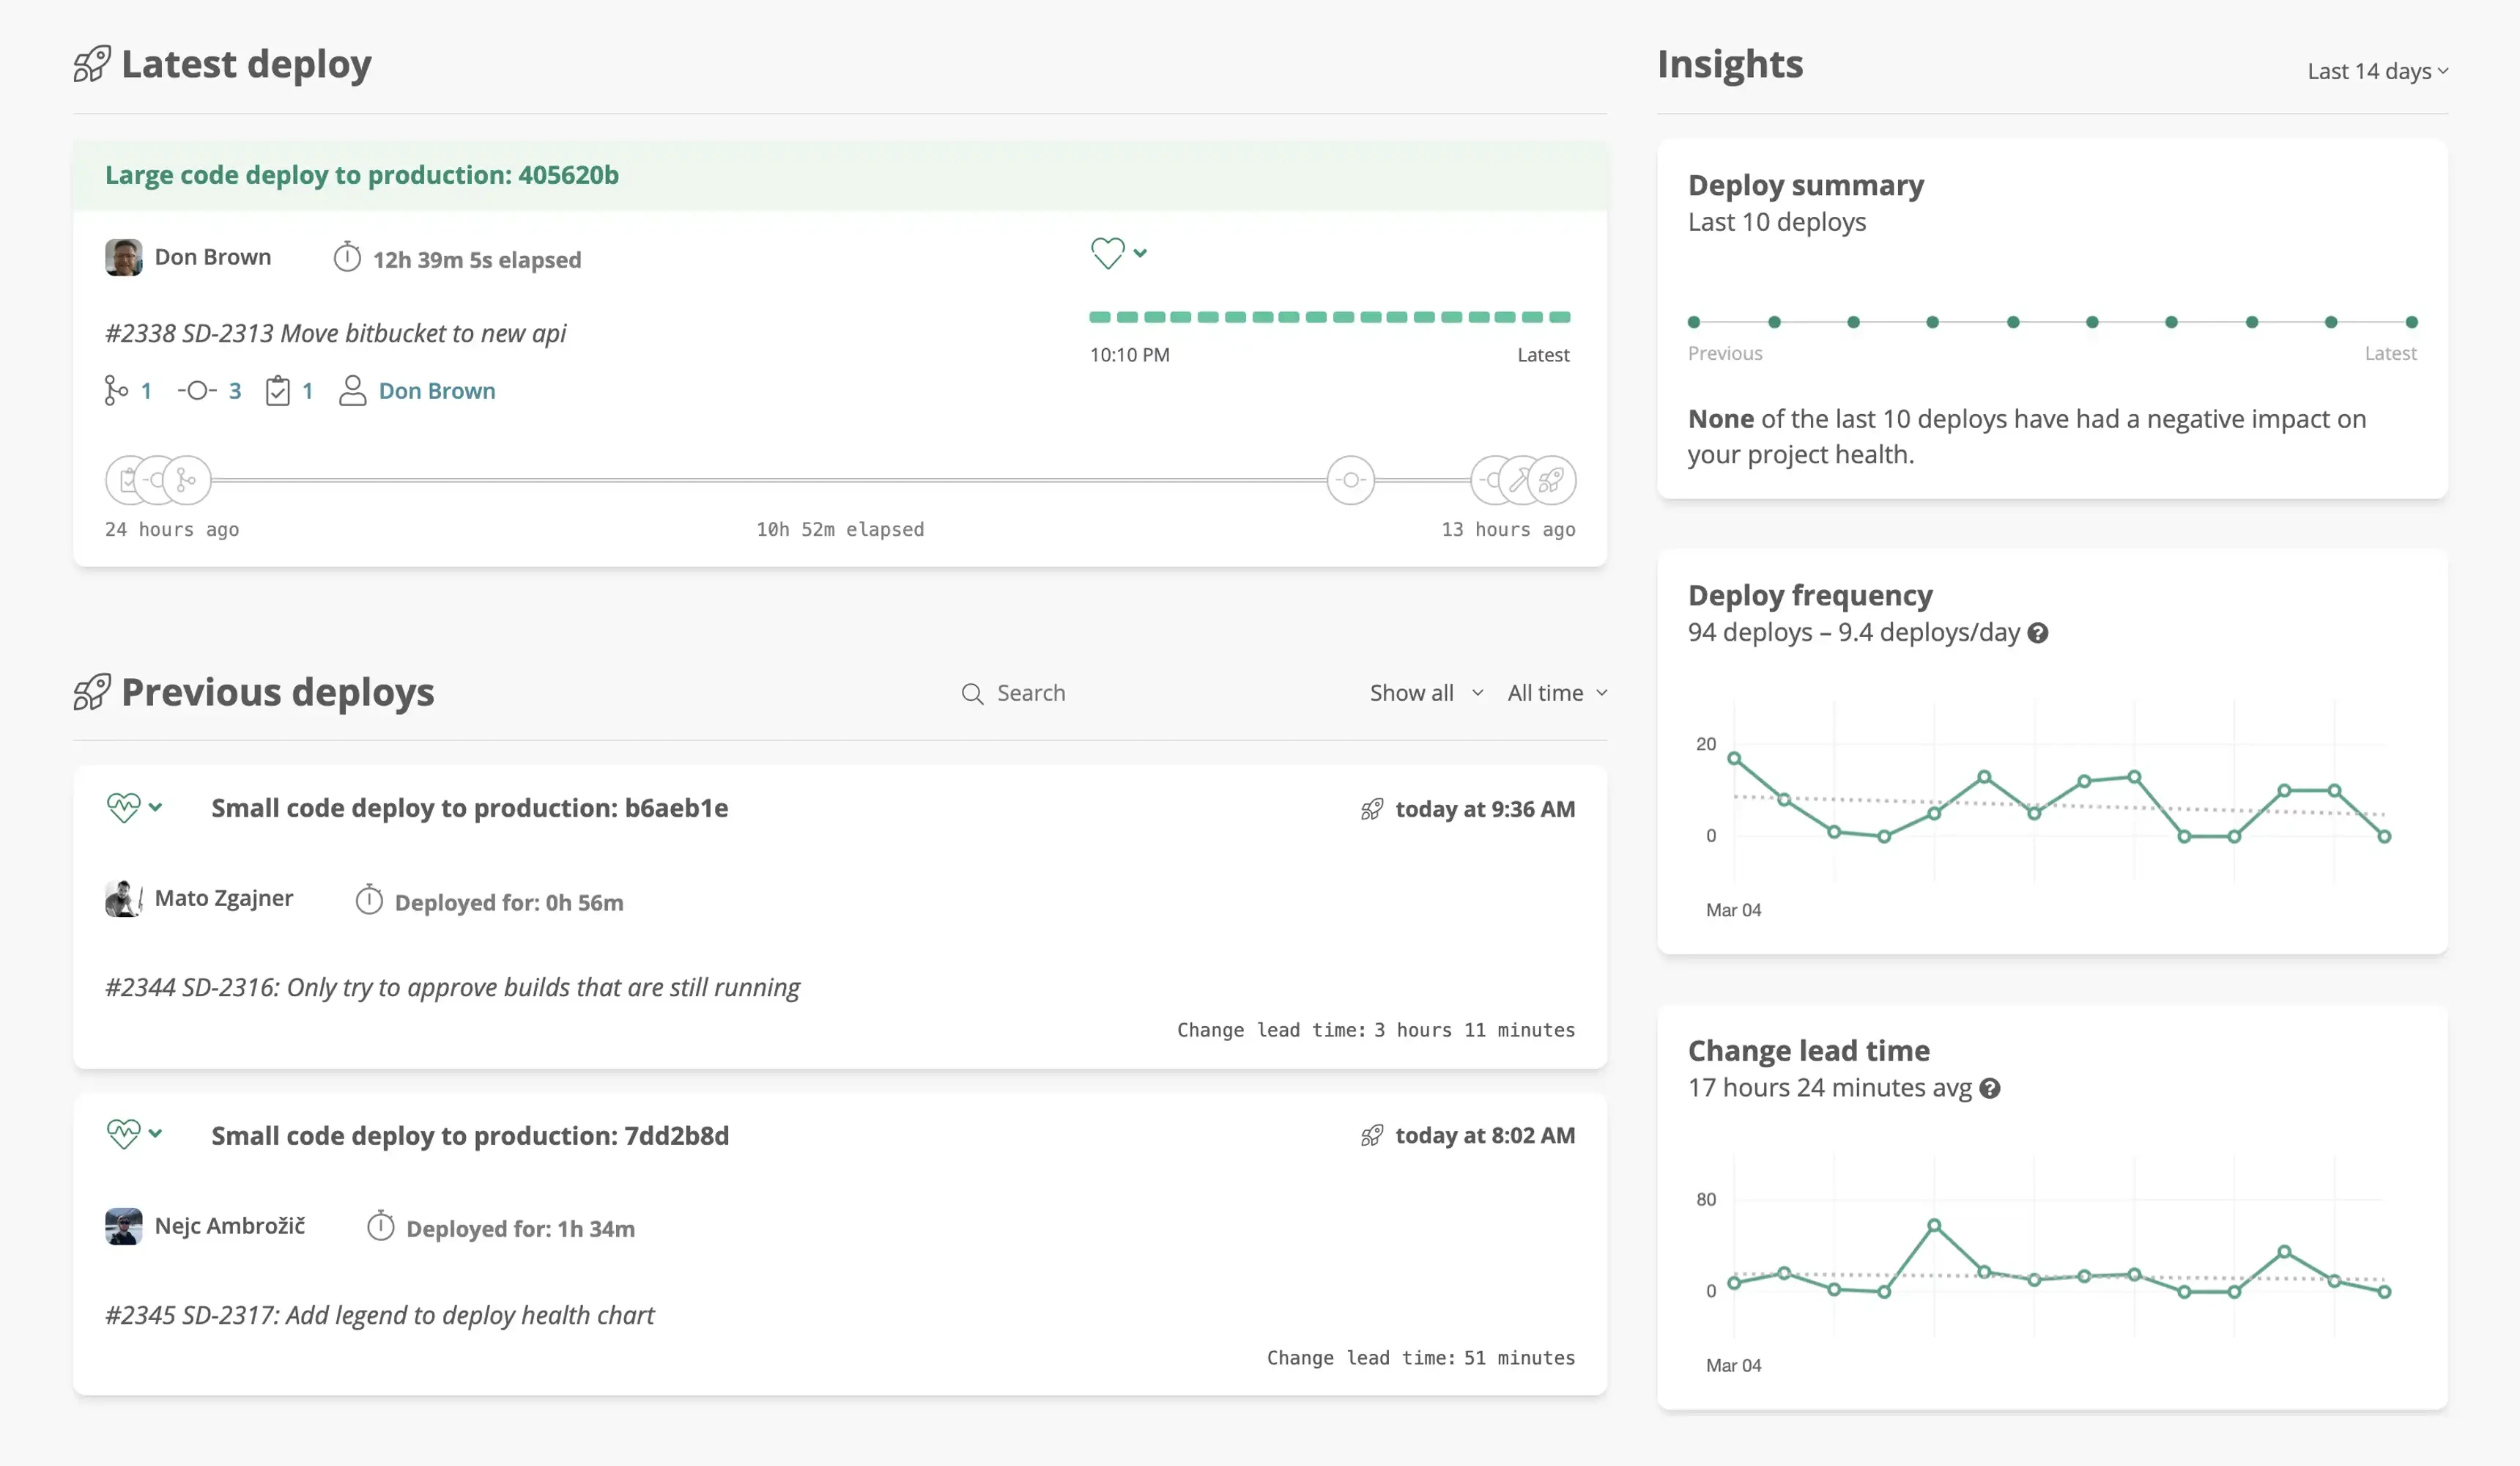Click the heart health icon in latest deploy

tap(1107, 253)
